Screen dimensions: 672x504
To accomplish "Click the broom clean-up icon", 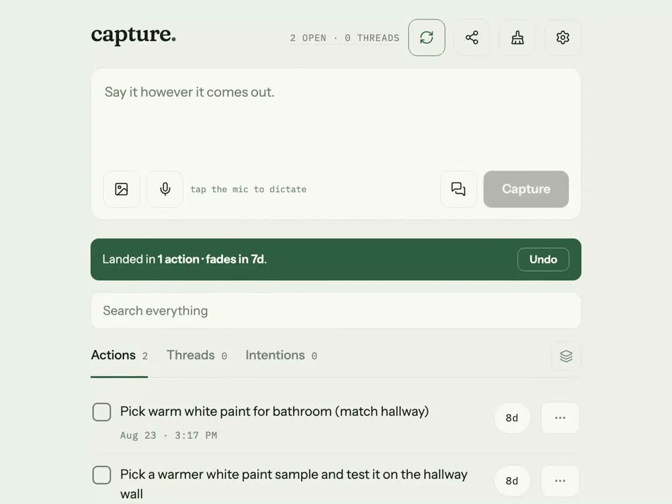I will [517, 37].
